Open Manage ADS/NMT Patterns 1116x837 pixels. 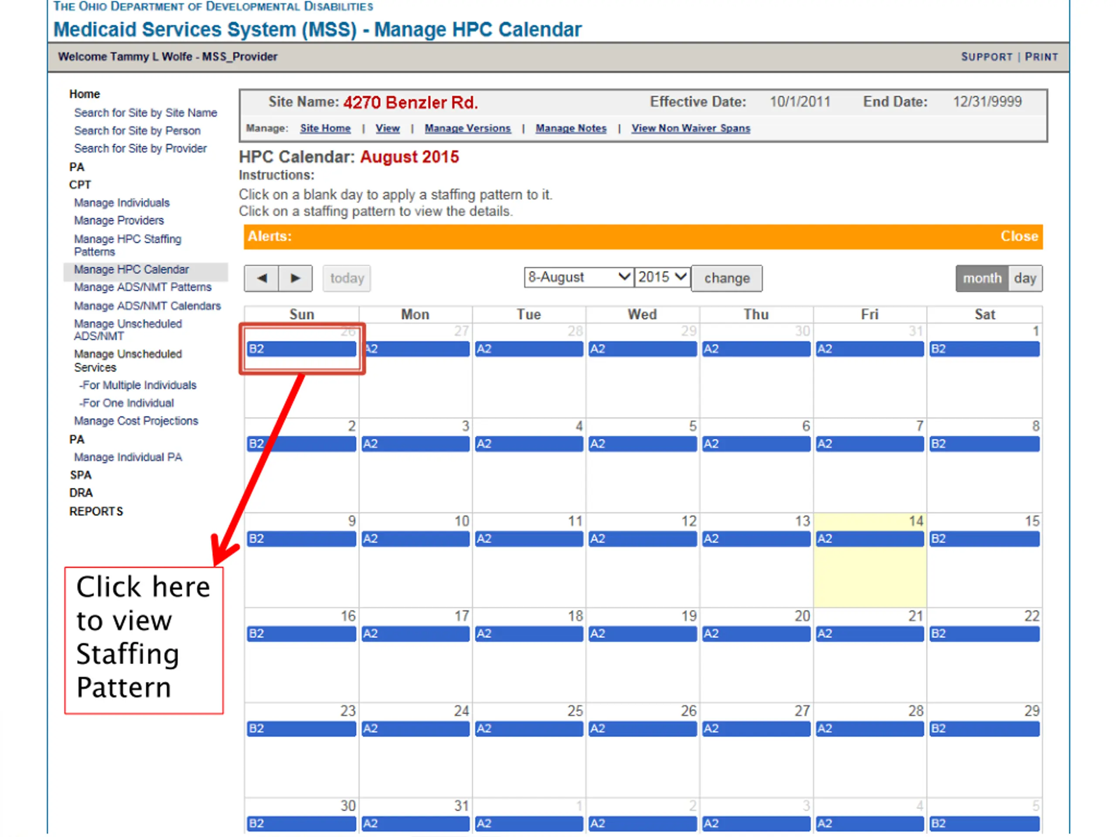(x=143, y=287)
